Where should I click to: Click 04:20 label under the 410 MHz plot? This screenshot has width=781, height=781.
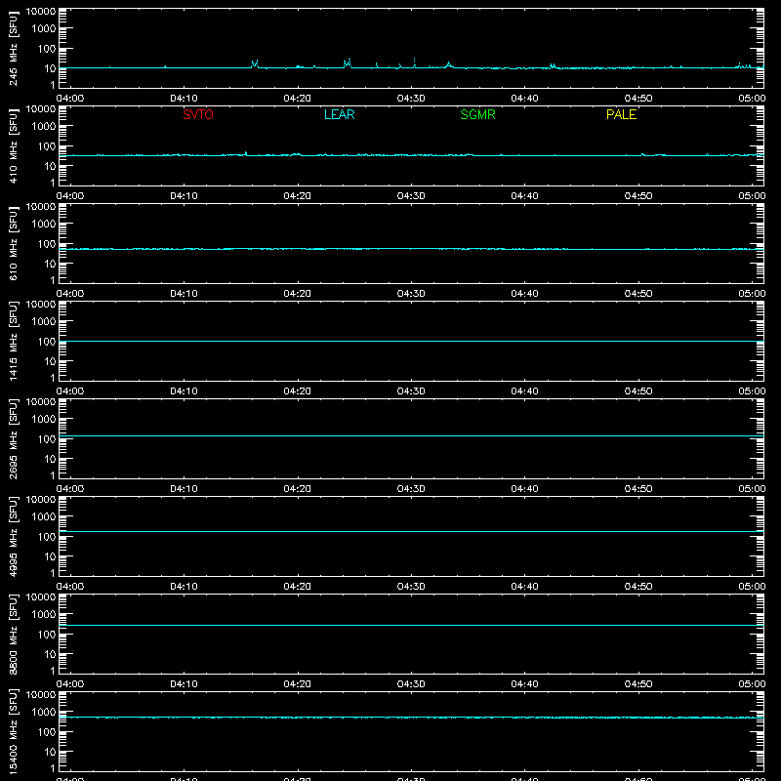tap(298, 196)
